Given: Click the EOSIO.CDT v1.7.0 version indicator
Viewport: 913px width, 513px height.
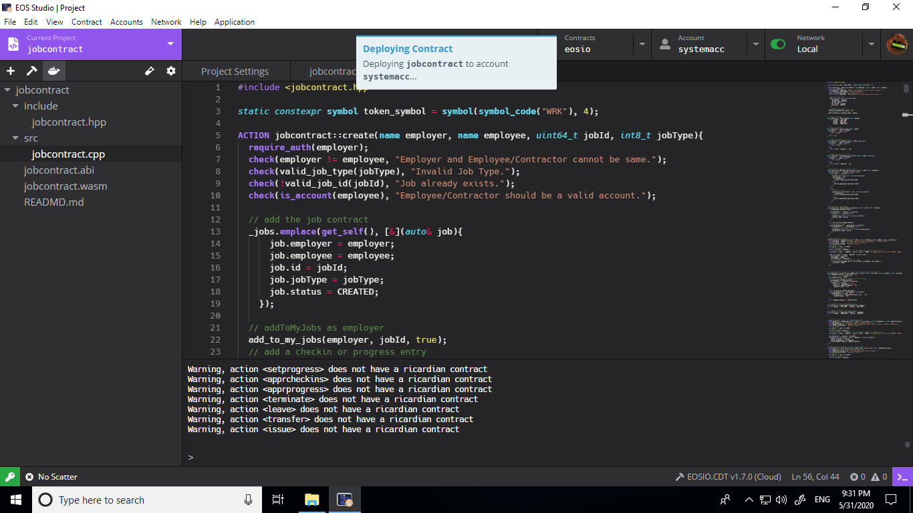Looking at the screenshot, I should coord(729,477).
